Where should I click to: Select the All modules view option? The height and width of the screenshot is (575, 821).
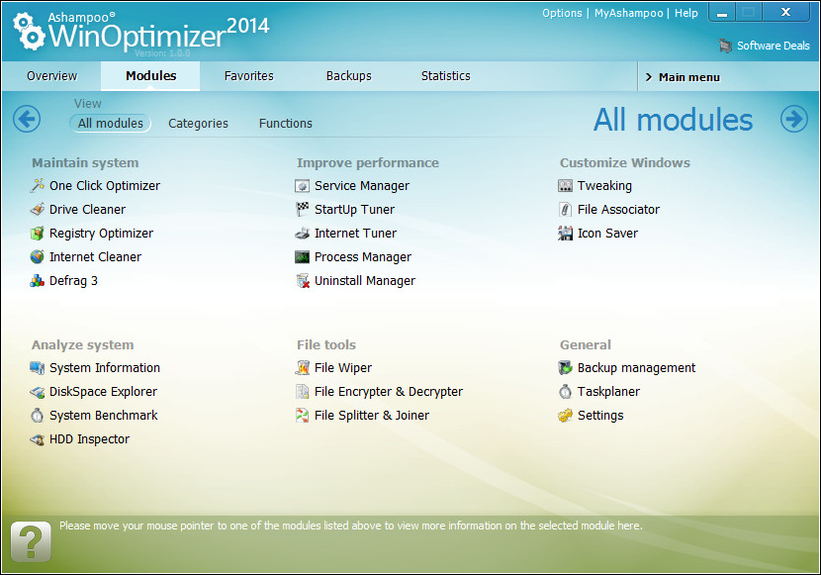111,124
